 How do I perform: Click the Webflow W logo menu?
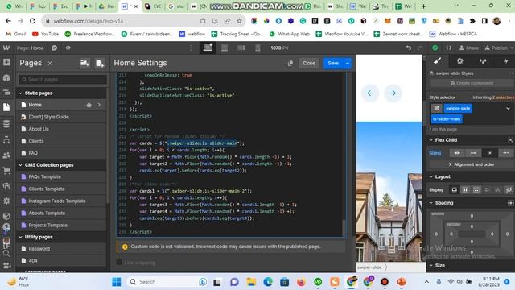coord(6,48)
